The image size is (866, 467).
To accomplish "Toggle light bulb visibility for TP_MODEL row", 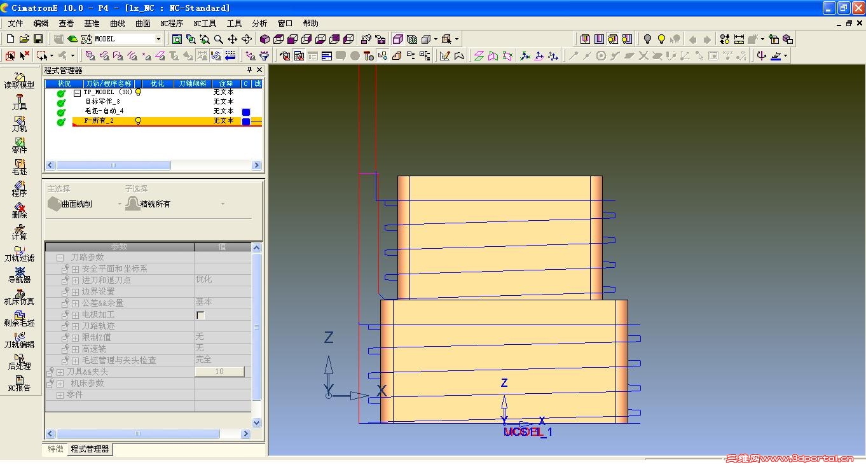I will (x=138, y=92).
